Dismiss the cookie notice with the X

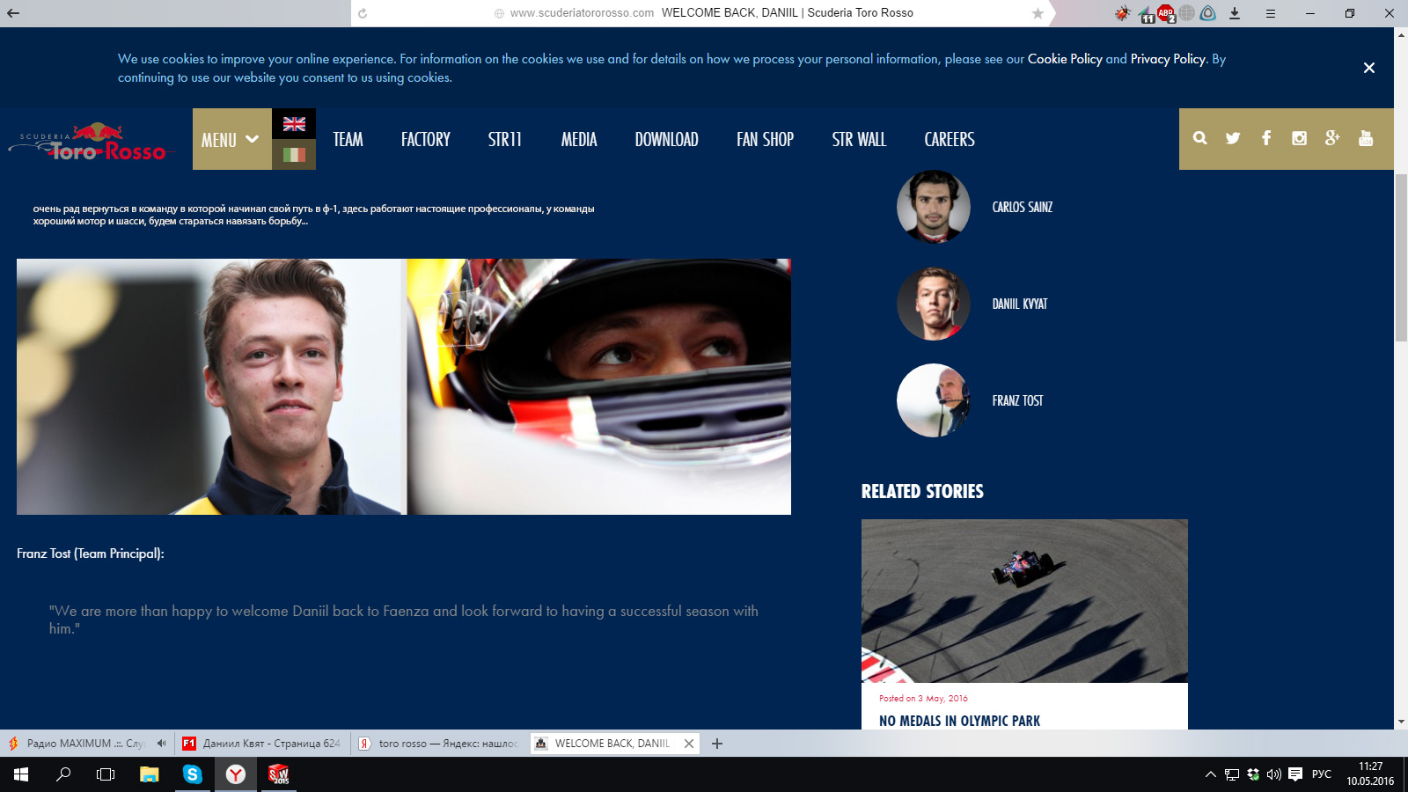(1369, 68)
